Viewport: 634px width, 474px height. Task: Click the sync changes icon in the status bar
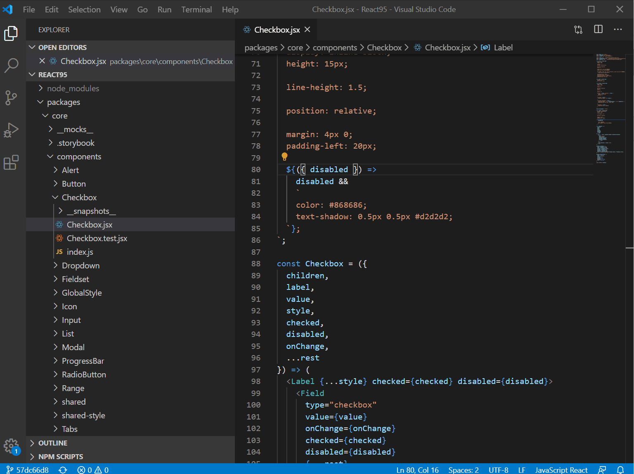point(63,469)
